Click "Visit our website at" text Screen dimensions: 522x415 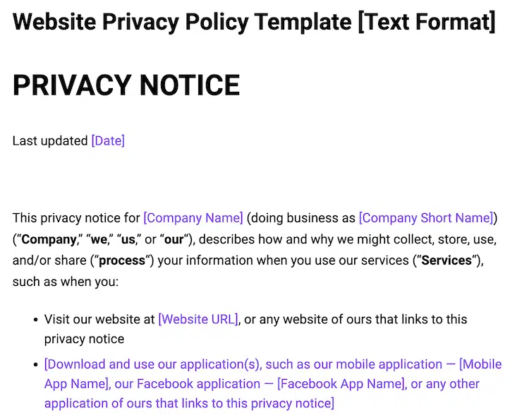[x=99, y=319]
